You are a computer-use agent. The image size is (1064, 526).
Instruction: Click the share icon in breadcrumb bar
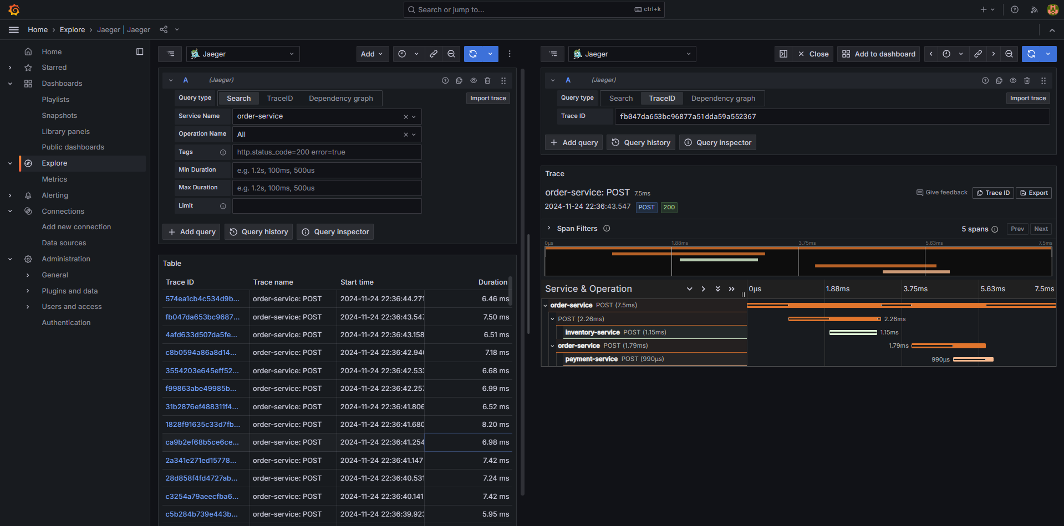tap(164, 30)
